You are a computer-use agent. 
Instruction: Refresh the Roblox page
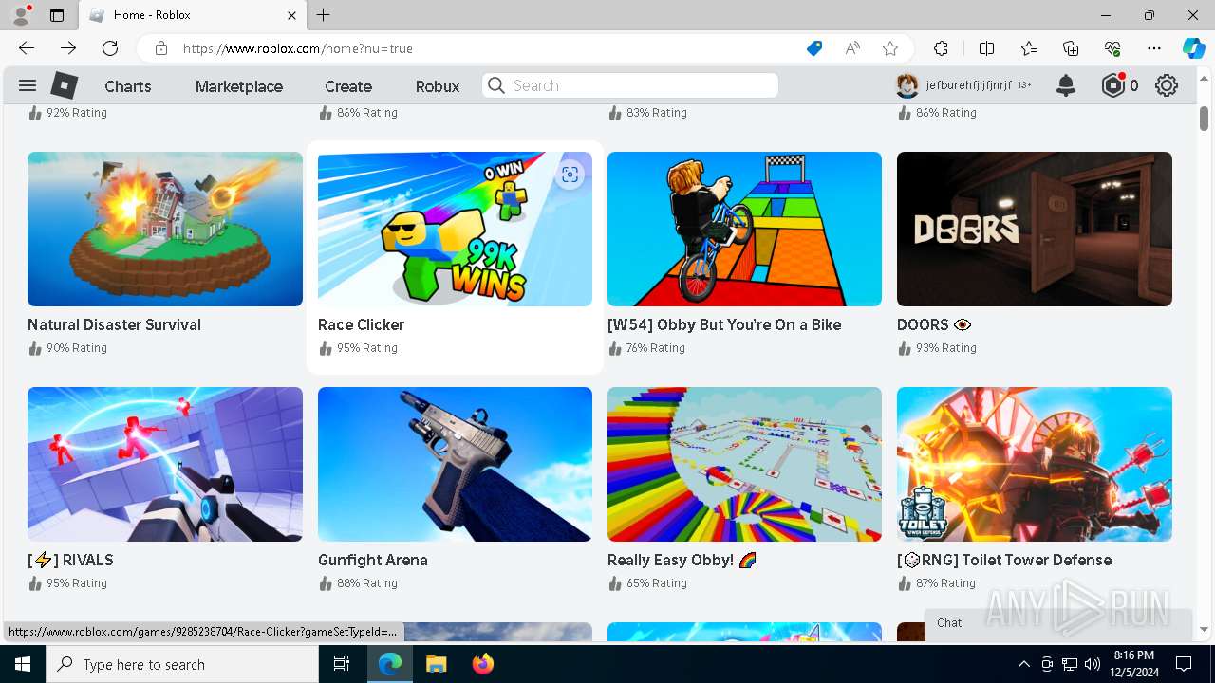110,48
